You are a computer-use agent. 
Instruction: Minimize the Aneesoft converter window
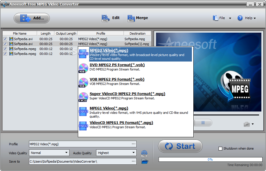tap(250, 4)
